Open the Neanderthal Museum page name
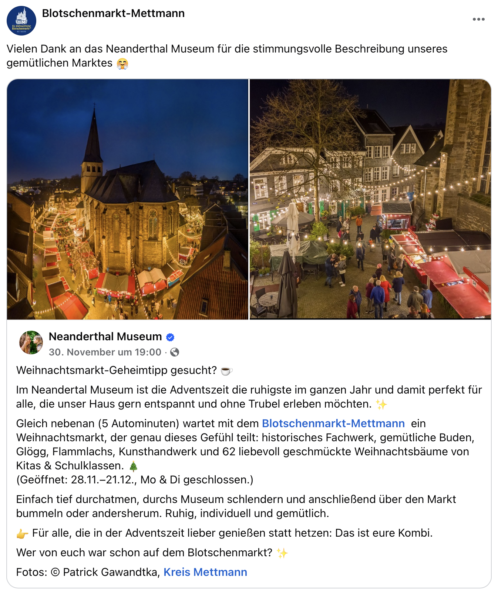The height and width of the screenshot is (594, 498). 105,337
